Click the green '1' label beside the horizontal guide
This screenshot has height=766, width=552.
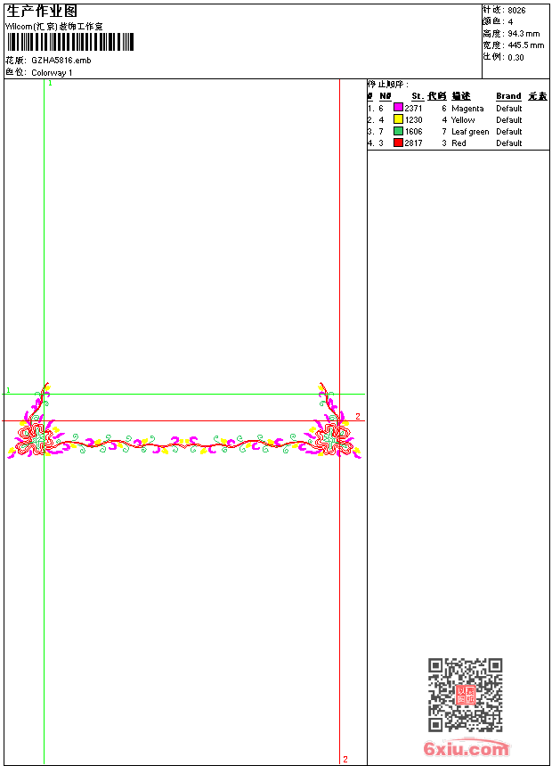point(8,390)
